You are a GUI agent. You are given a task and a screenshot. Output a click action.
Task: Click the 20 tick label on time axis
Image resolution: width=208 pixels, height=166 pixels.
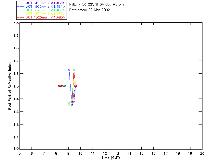tap(202, 153)
